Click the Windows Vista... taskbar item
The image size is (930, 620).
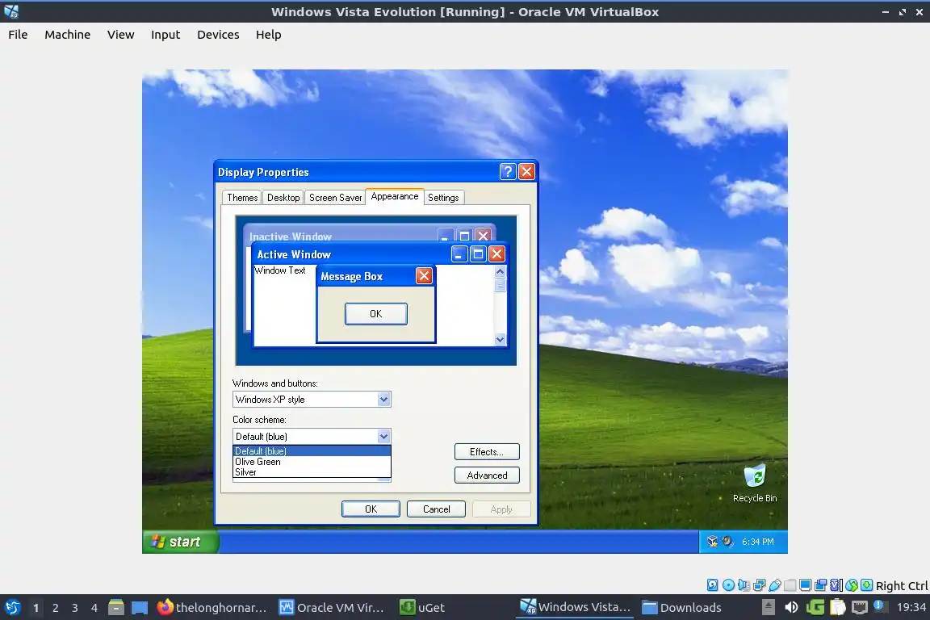tap(575, 607)
